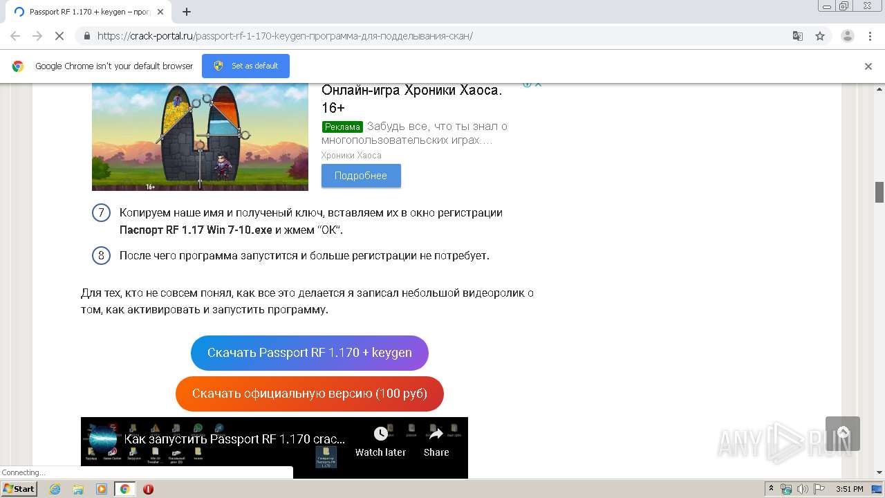
Task: Stop loading the page with X button
Action: click(x=59, y=36)
